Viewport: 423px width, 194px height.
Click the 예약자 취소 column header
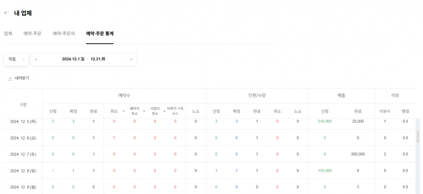click(x=134, y=111)
